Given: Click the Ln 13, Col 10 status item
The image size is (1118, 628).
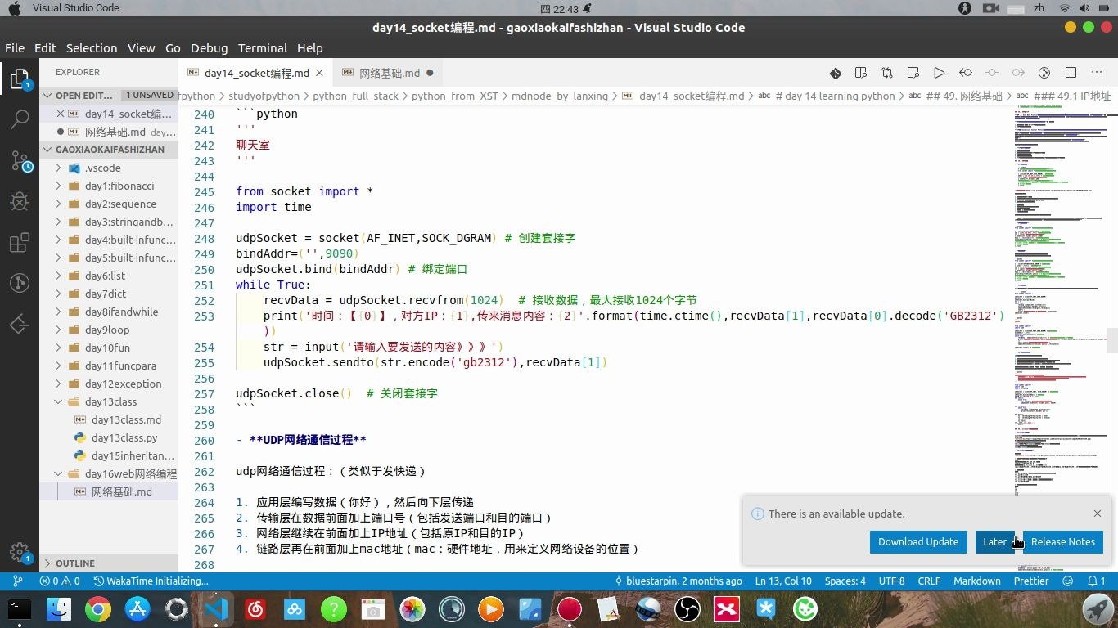Looking at the screenshot, I should [784, 581].
